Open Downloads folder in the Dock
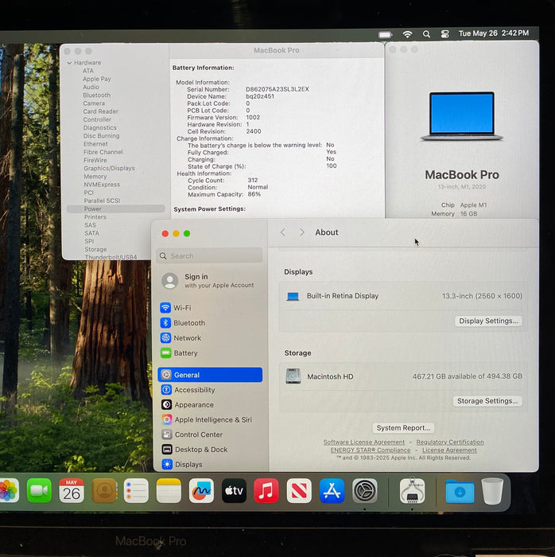The width and height of the screenshot is (555, 557). 460,492
